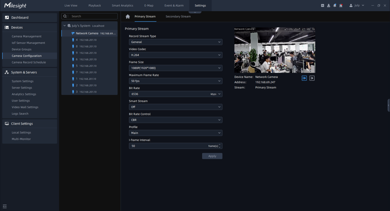The height and width of the screenshot is (211, 390).
Task: Open the Video Codec dropdown
Action: coord(175,55)
